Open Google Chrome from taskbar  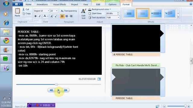click(6, 41)
